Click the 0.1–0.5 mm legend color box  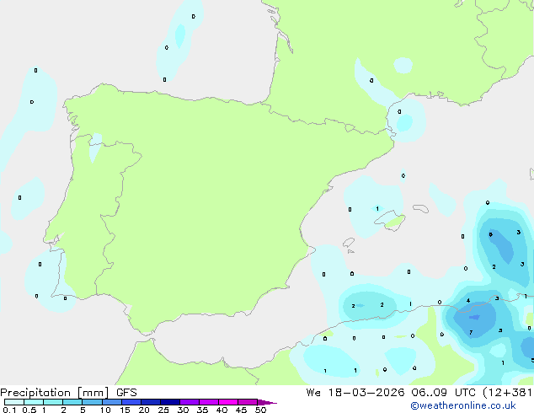[x=14, y=402]
